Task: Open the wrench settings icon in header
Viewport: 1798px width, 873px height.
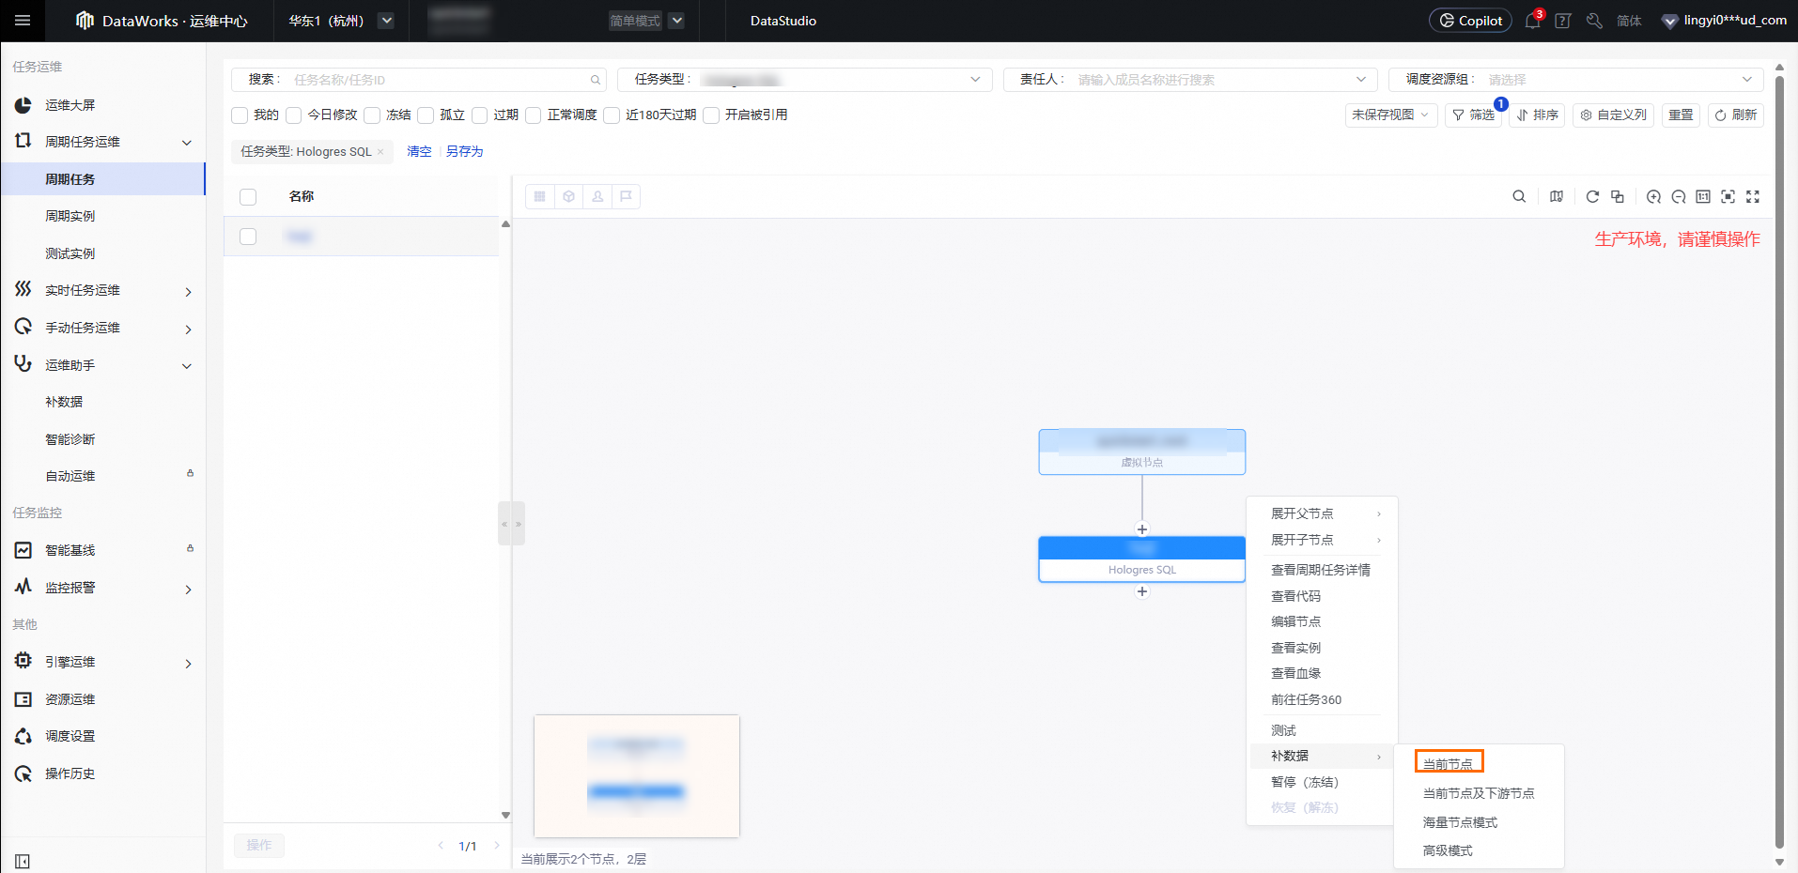Action: [1594, 21]
